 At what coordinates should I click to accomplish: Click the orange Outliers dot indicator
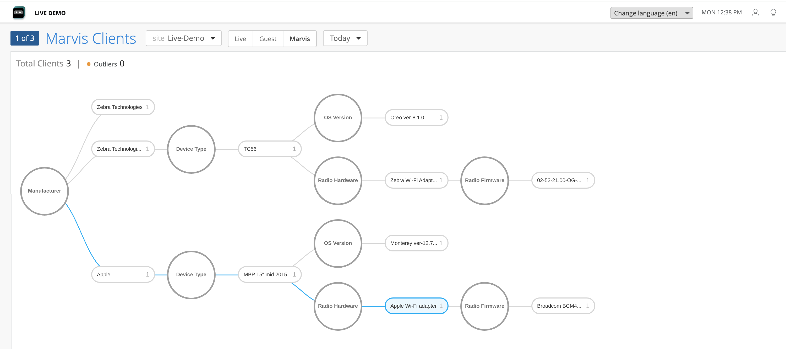point(89,64)
